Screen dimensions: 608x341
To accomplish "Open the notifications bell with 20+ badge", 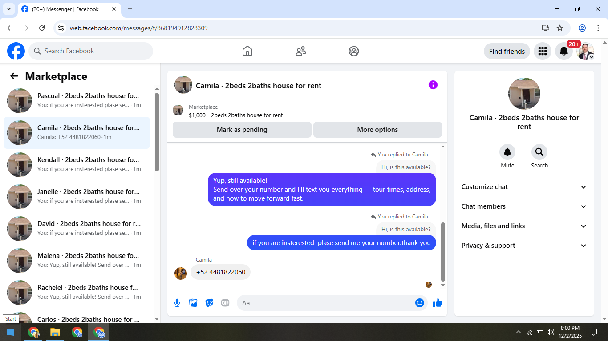I will (x=564, y=51).
